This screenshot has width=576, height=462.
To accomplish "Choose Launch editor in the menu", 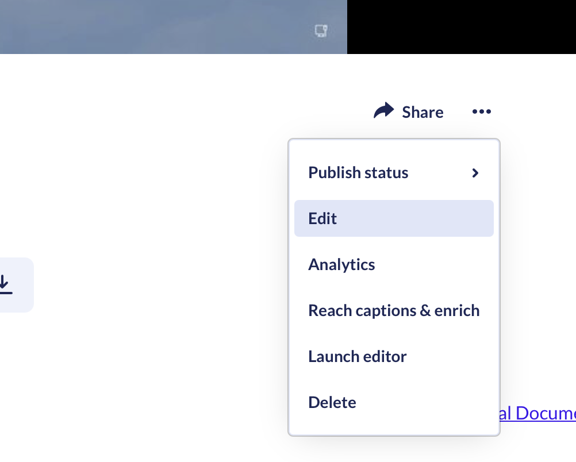I will click(x=358, y=356).
